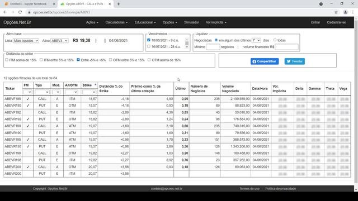Click the browser address bar URL
The width and height of the screenshot is (358, 201).
pos(62,12)
